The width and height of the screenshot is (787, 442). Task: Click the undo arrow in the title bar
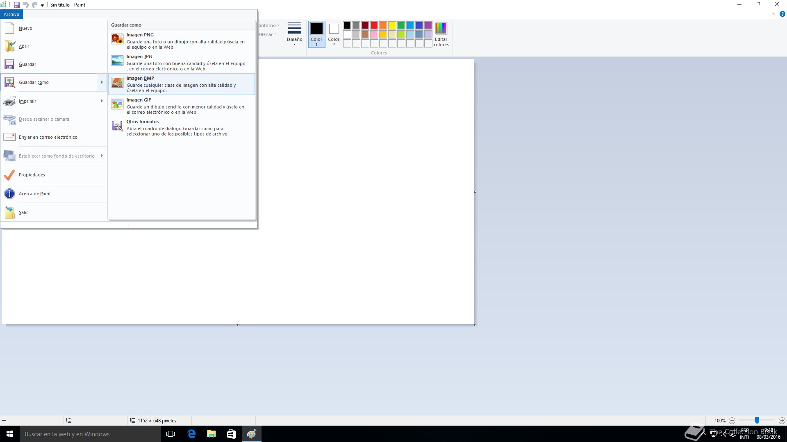pos(26,5)
